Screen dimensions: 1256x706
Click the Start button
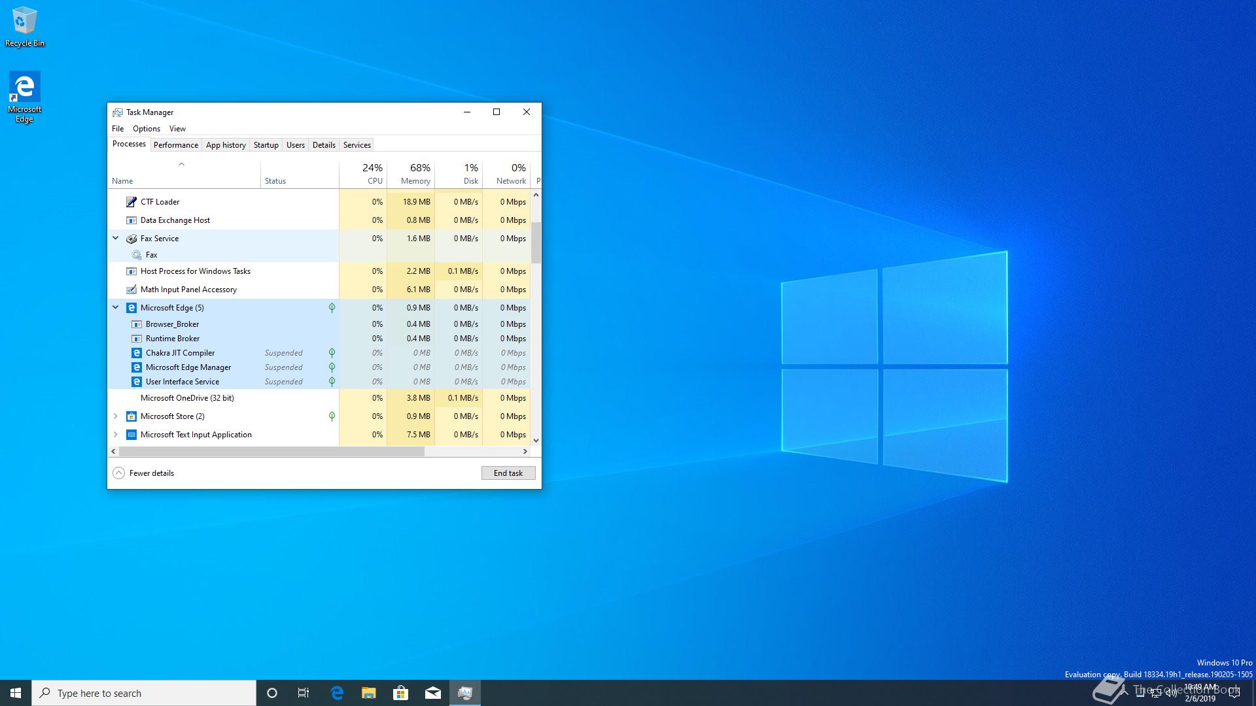click(16, 693)
